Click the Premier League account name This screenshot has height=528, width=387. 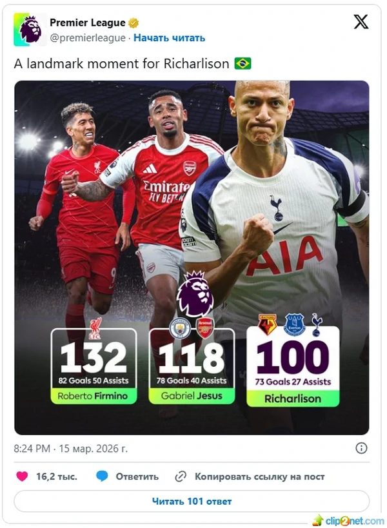[88, 23]
